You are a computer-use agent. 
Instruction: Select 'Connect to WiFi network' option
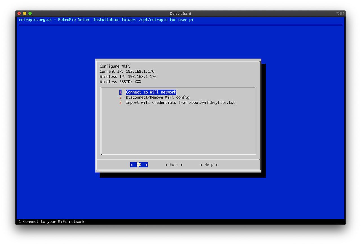click(x=151, y=92)
